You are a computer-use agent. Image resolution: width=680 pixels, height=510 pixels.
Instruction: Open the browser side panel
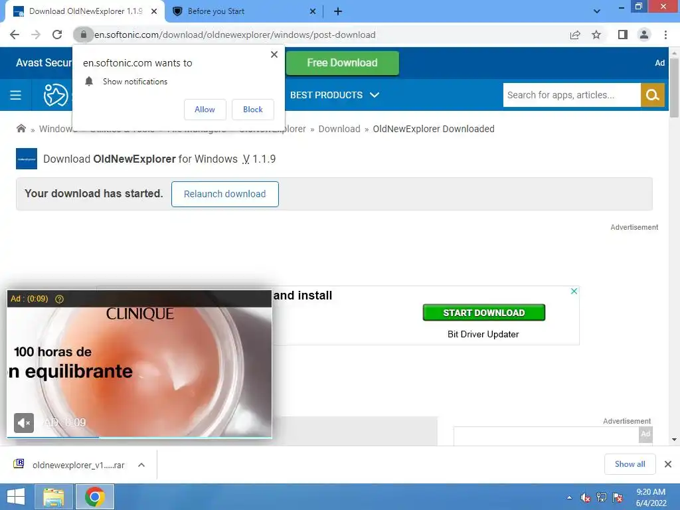623,35
